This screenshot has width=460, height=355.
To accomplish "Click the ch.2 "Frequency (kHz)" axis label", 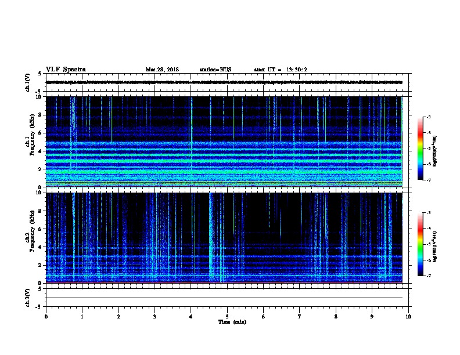I will [x=32, y=231].
